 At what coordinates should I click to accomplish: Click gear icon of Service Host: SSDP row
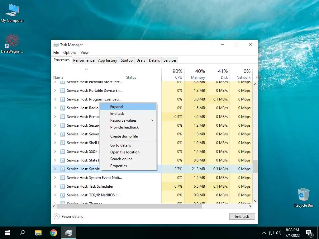pyautogui.click(x=62, y=152)
